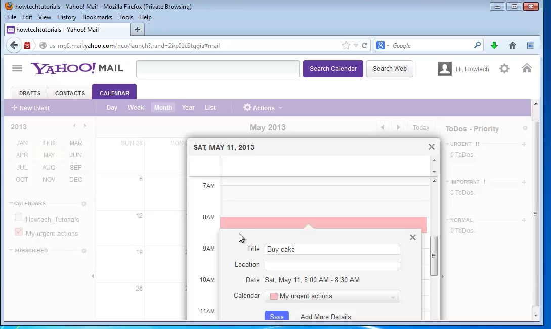Click the search magnifier in Google search box
551x329 pixels.
[x=477, y=45]
